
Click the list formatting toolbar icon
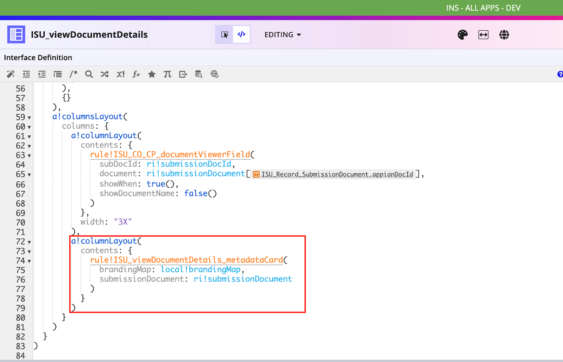pyautogui.click(x=58, y=74)
